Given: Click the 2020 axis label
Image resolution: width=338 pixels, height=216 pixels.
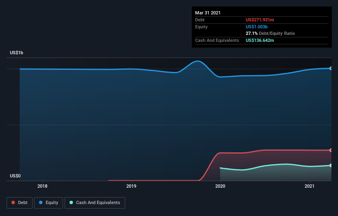Looking at the screenshot, I should point(220,186).
